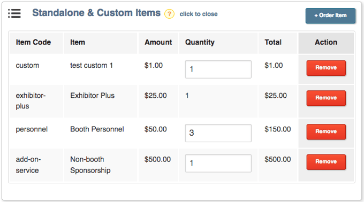Click the list menu icon beside the title
Viewport: 364px width, 202px height.
(14, 14)
